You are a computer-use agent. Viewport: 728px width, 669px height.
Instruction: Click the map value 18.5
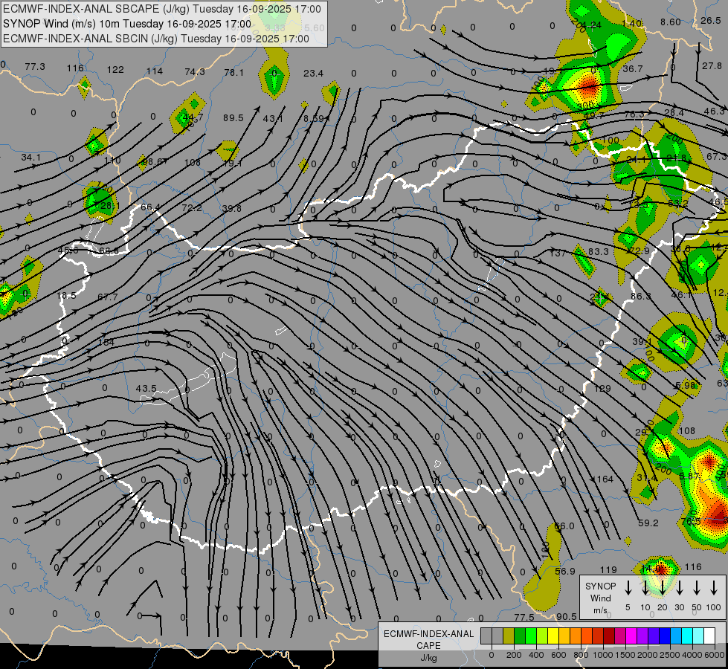[x=66, y=295]
